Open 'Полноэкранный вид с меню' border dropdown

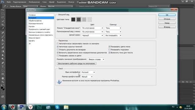tap(113, 32)
